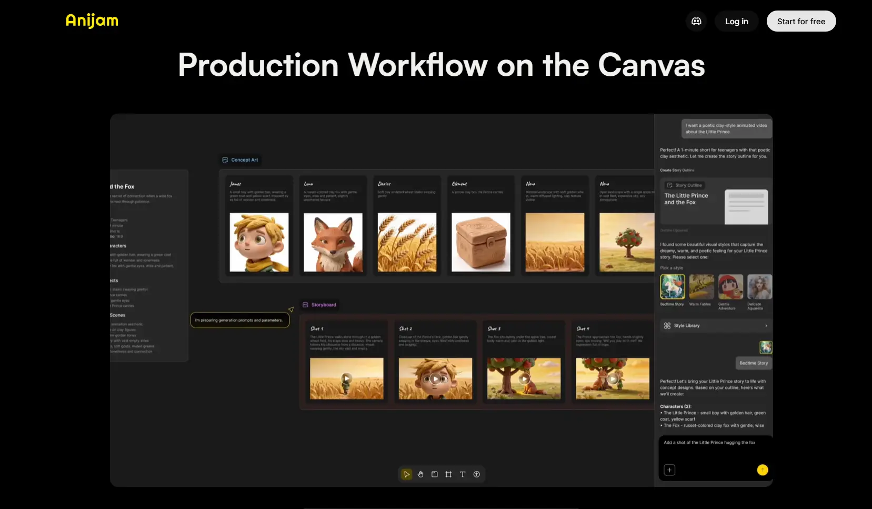
Task: Choose the frame crop tool
Action: pos(448,474)
